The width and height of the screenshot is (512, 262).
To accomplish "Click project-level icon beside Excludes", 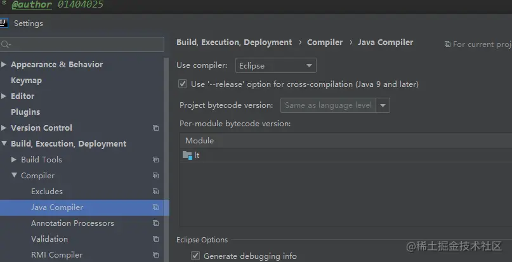I will coord(155,192).
